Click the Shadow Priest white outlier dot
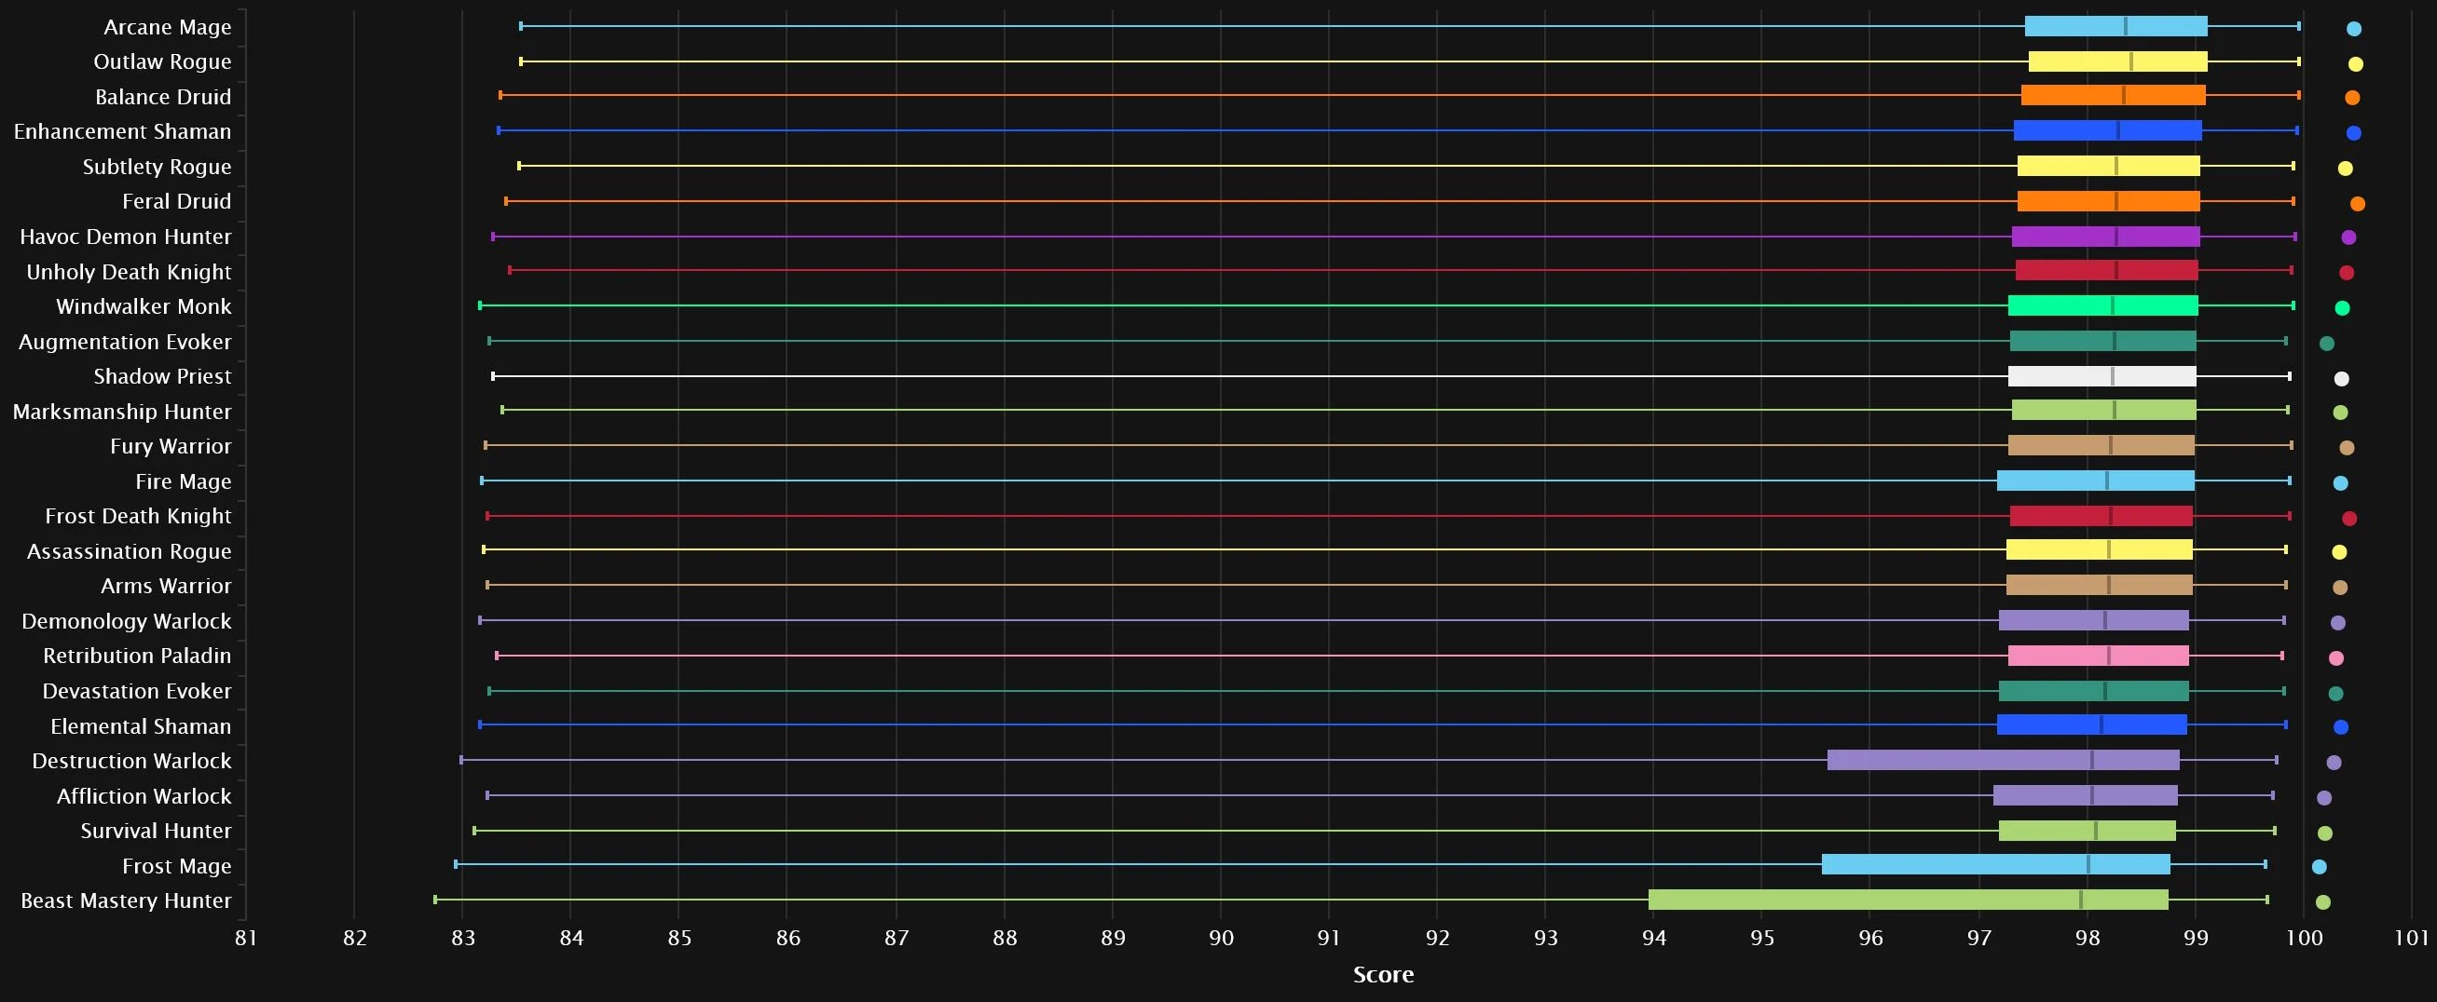This screenshot has width=2437, height=1002. point(2341,379)
